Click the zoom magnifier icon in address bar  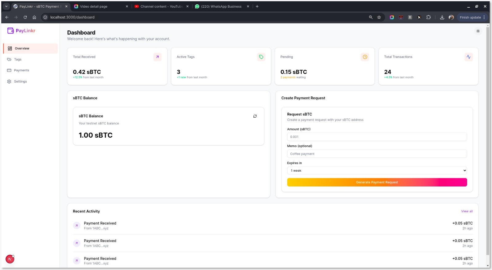[371, 17]
